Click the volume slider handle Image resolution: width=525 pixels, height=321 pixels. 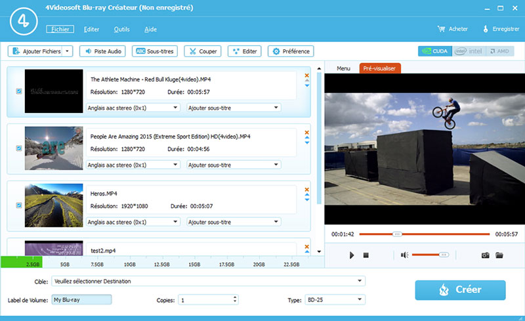point(444,255)
